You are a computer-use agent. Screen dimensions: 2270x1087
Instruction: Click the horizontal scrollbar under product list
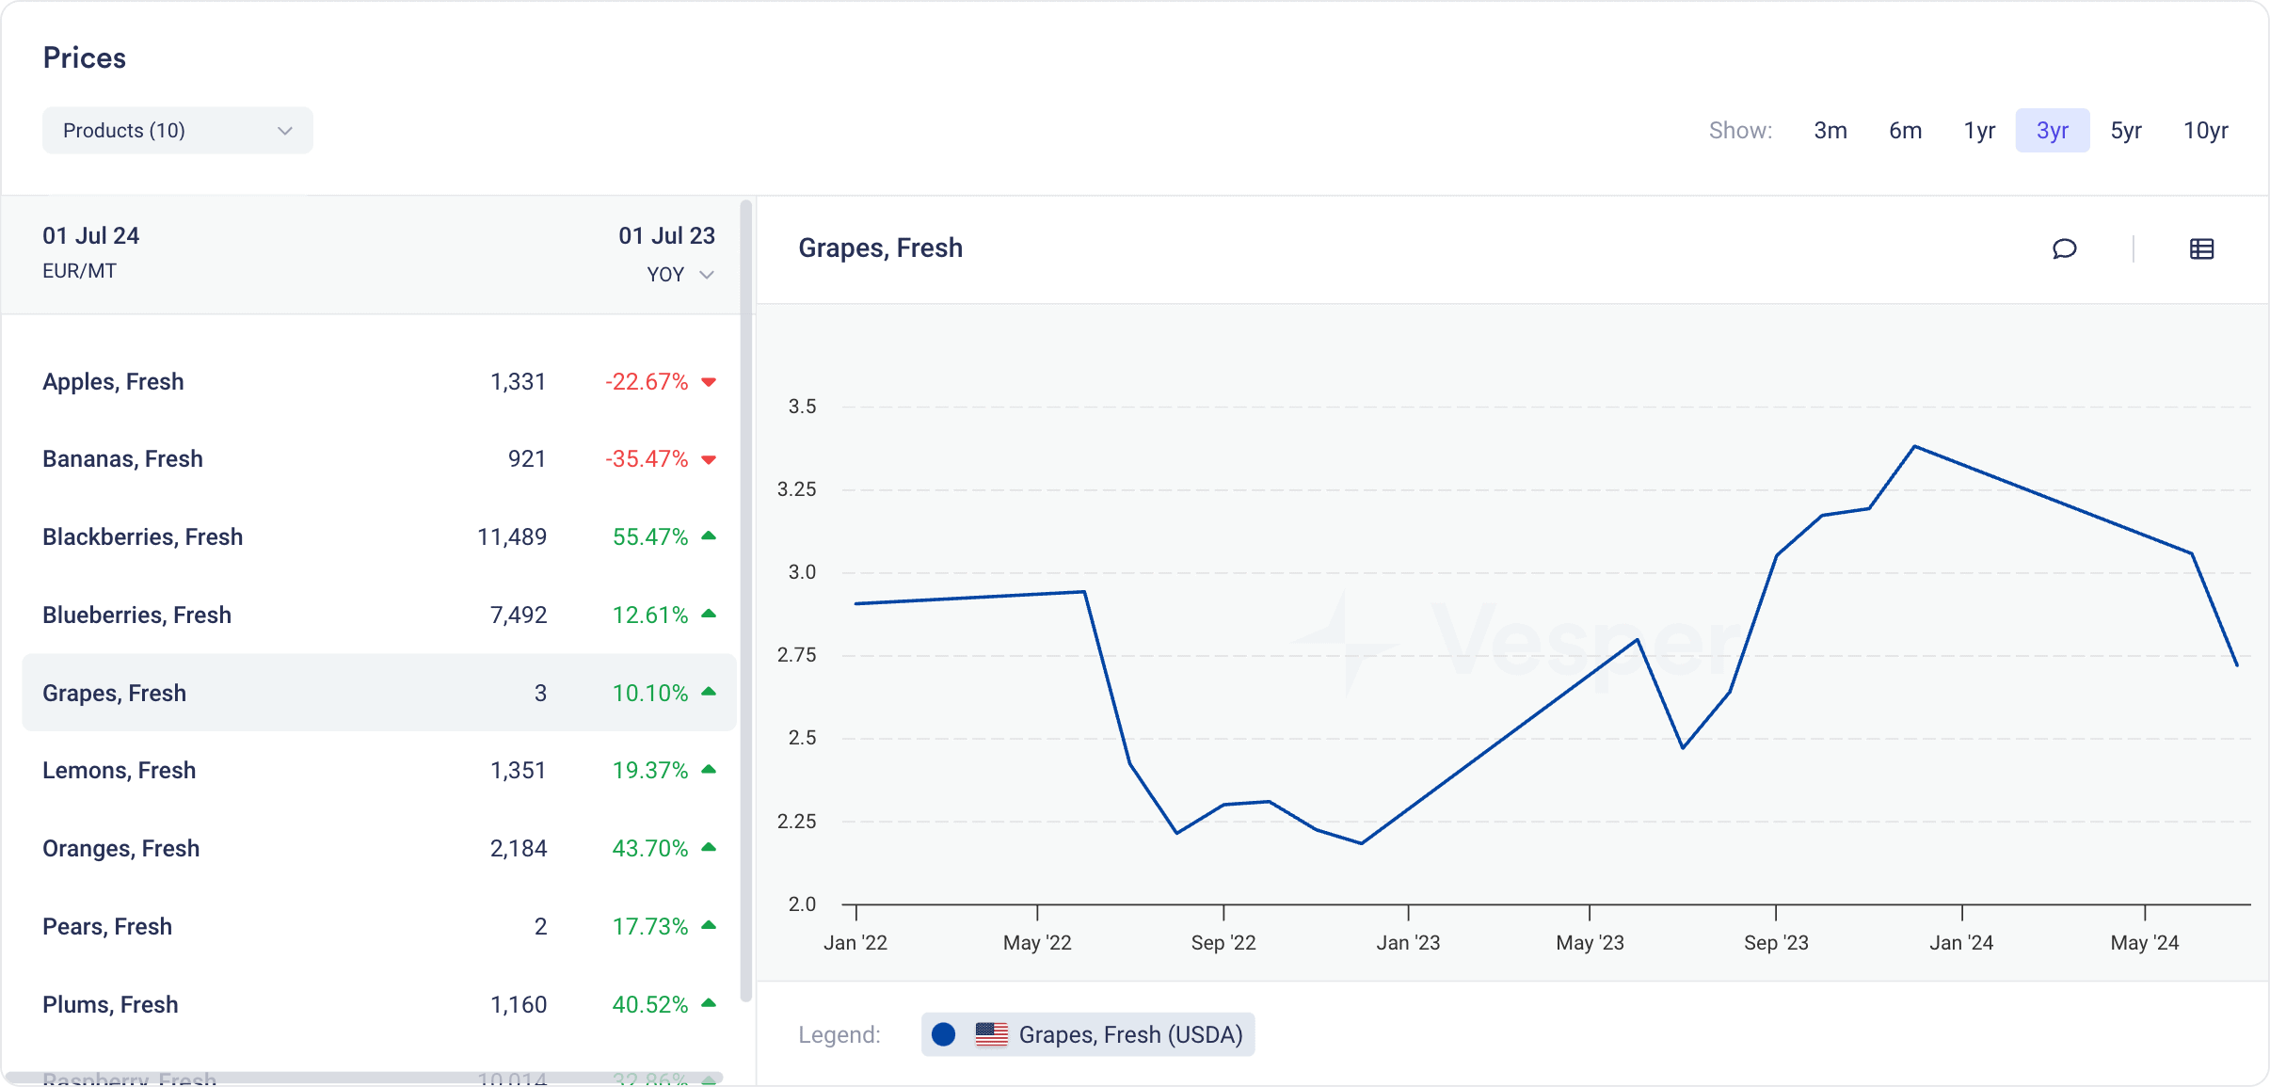click(364, 1078)
